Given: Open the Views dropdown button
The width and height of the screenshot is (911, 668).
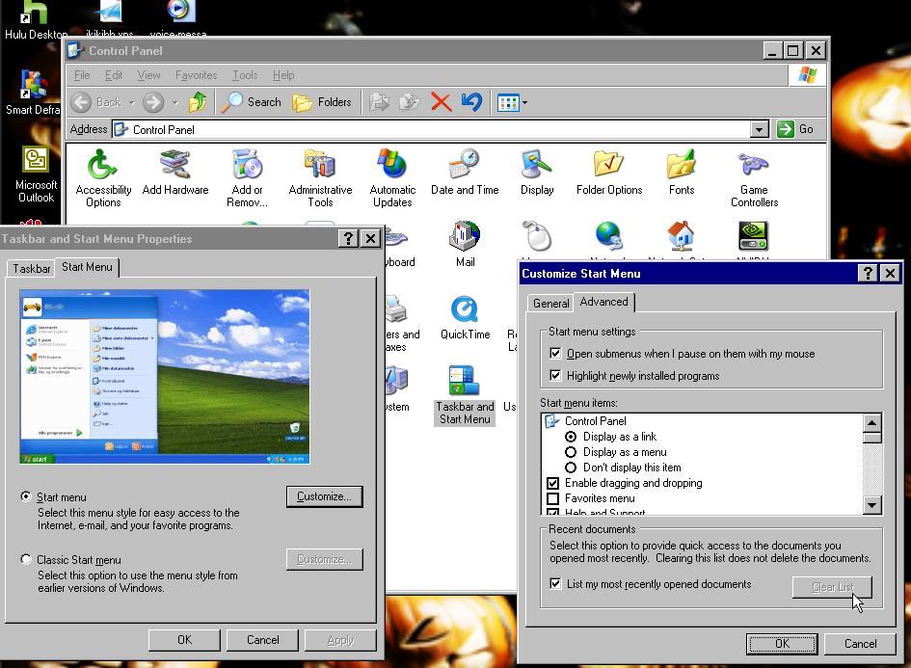Looking at the screenshot, I should (x=512, y=103).
